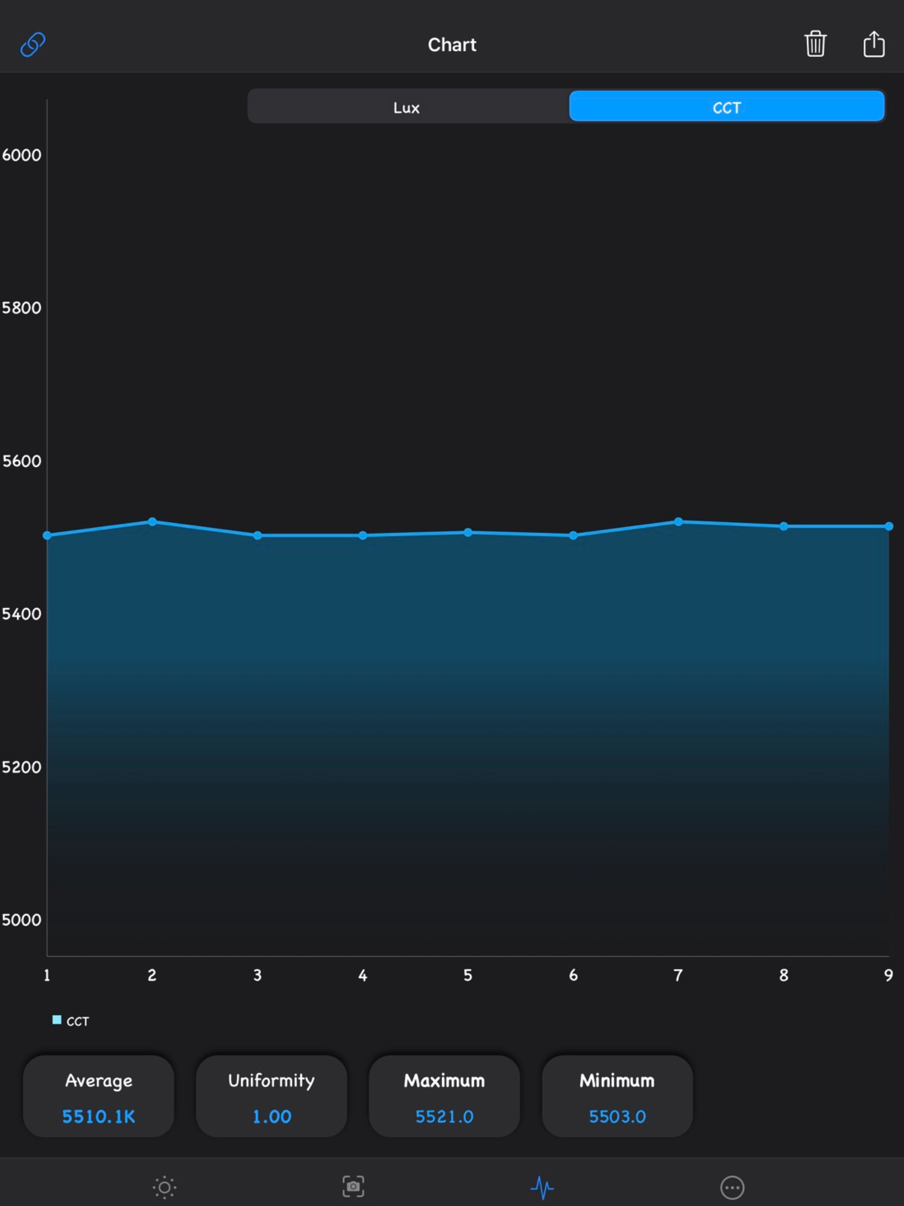Tap the Minimum 5503.0 card

(x=617, y=1096)
